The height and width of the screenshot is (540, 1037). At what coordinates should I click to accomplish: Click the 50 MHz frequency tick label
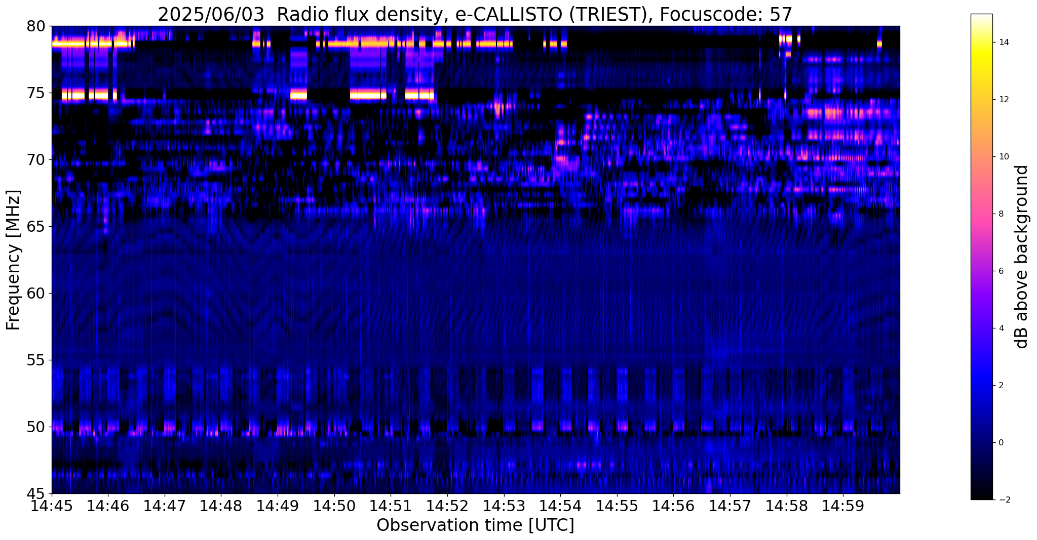click(36, 427)
